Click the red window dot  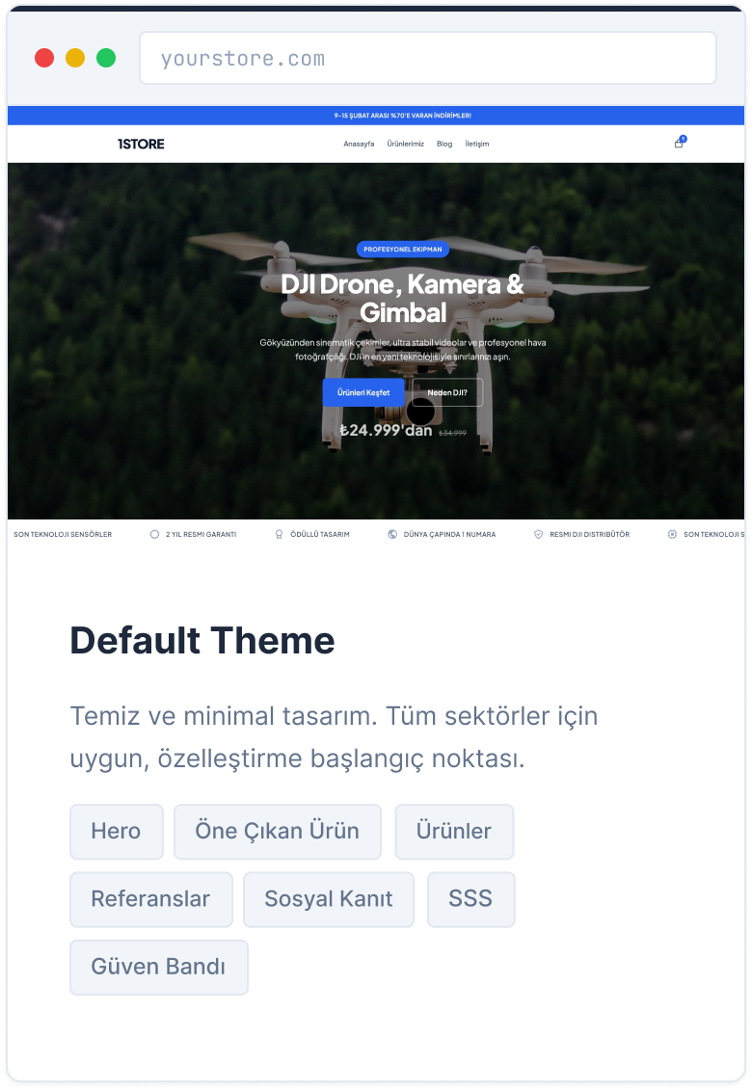(x=44, y=58)
